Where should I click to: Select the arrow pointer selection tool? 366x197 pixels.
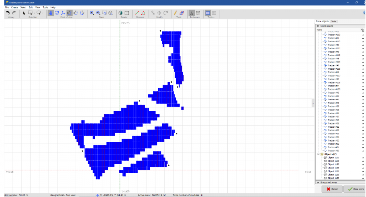[x=24, y=13]
